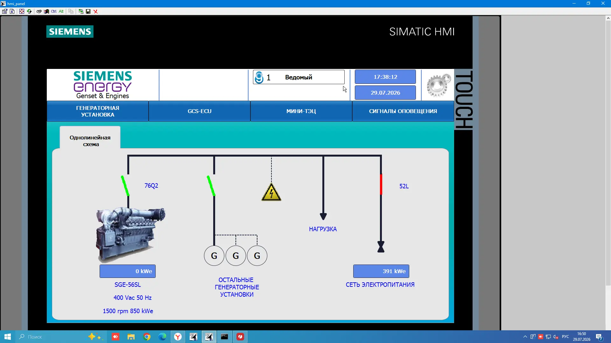The height and width of the screenshot is (343, 611).
Task: Refresh the remote screen with green arrows icon
Action: click(29, 11)
